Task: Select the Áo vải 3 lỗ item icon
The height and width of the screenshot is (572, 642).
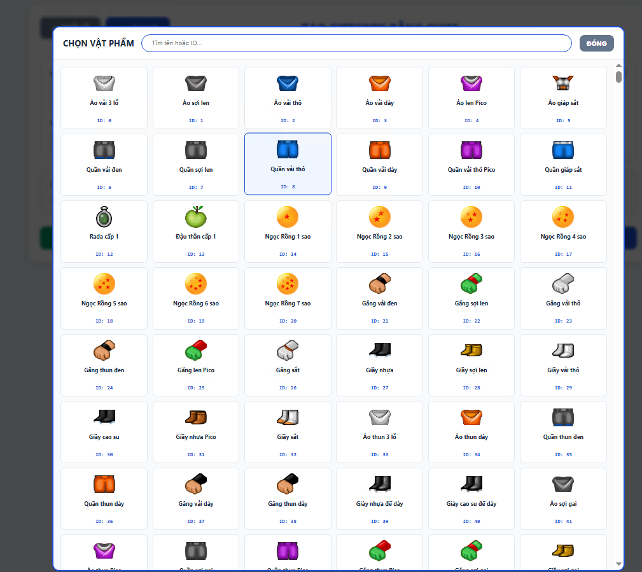Action: pyautogui.click(x=104, y=83)
